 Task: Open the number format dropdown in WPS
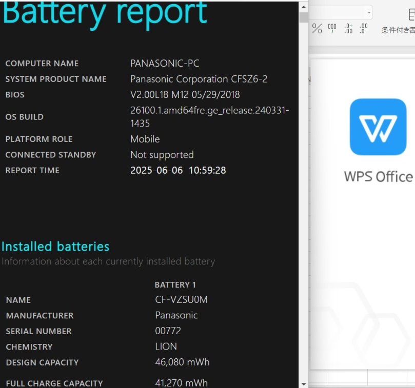369,13
